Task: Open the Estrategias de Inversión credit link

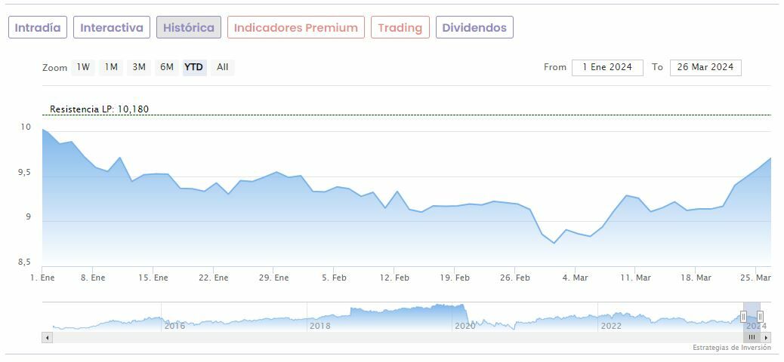Action: pos(732,348)
